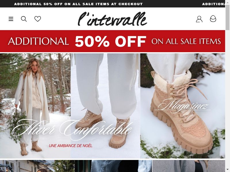
Task: Click the red 50% OFF sale banner
Action: [112, 41]
